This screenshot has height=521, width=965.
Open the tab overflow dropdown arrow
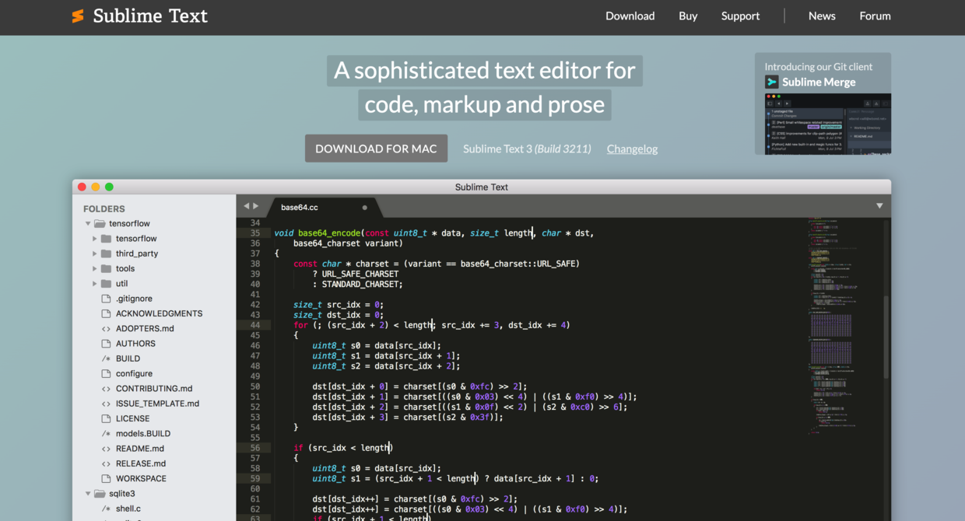(x=879, y=206)
